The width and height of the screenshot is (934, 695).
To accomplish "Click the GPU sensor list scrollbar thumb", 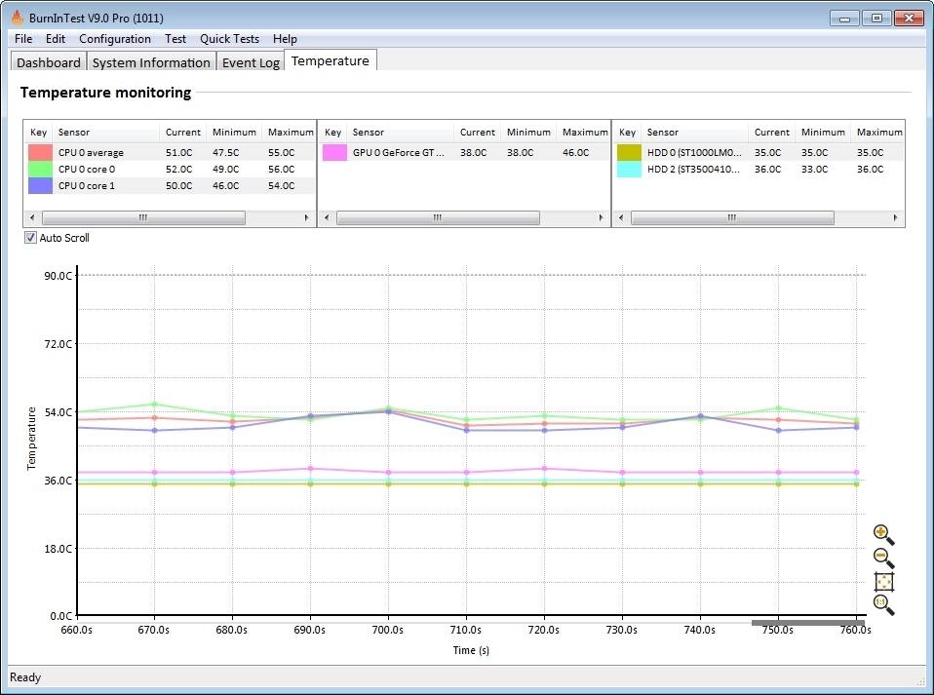I will coord(438,217).
